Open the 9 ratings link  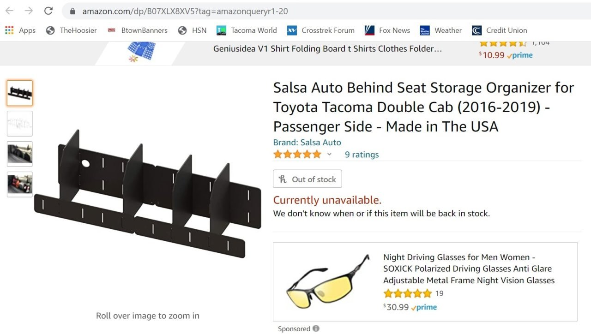tap(362, 155)
